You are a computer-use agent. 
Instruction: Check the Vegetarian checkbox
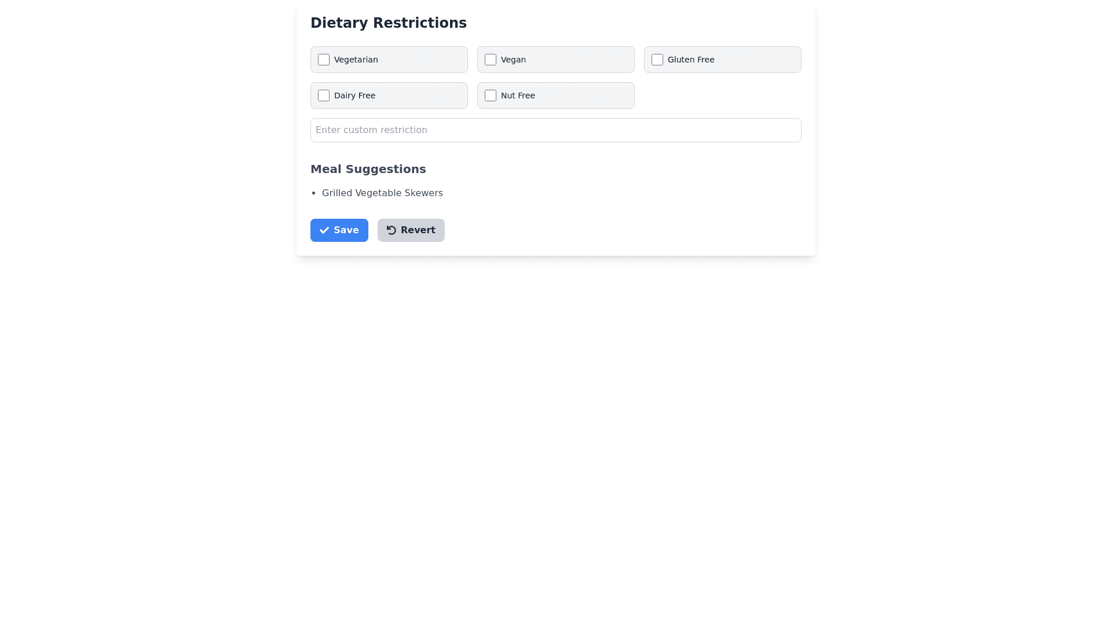tap(324, 60)
